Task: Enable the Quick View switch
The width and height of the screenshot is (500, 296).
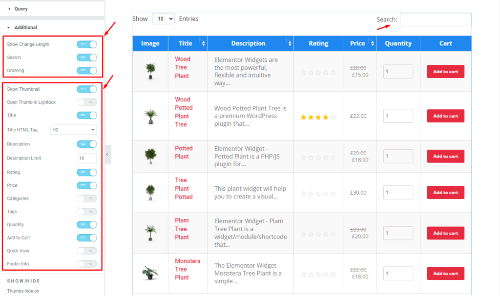Action: [x=87, y=251]
